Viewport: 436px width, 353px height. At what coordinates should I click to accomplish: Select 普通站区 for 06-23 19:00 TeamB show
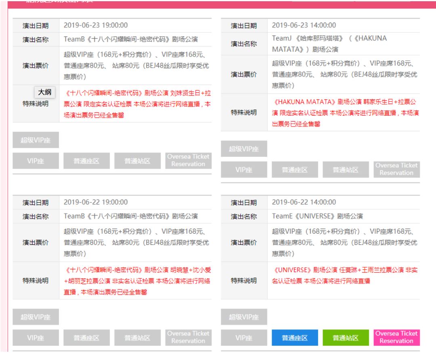pos(137,161)
